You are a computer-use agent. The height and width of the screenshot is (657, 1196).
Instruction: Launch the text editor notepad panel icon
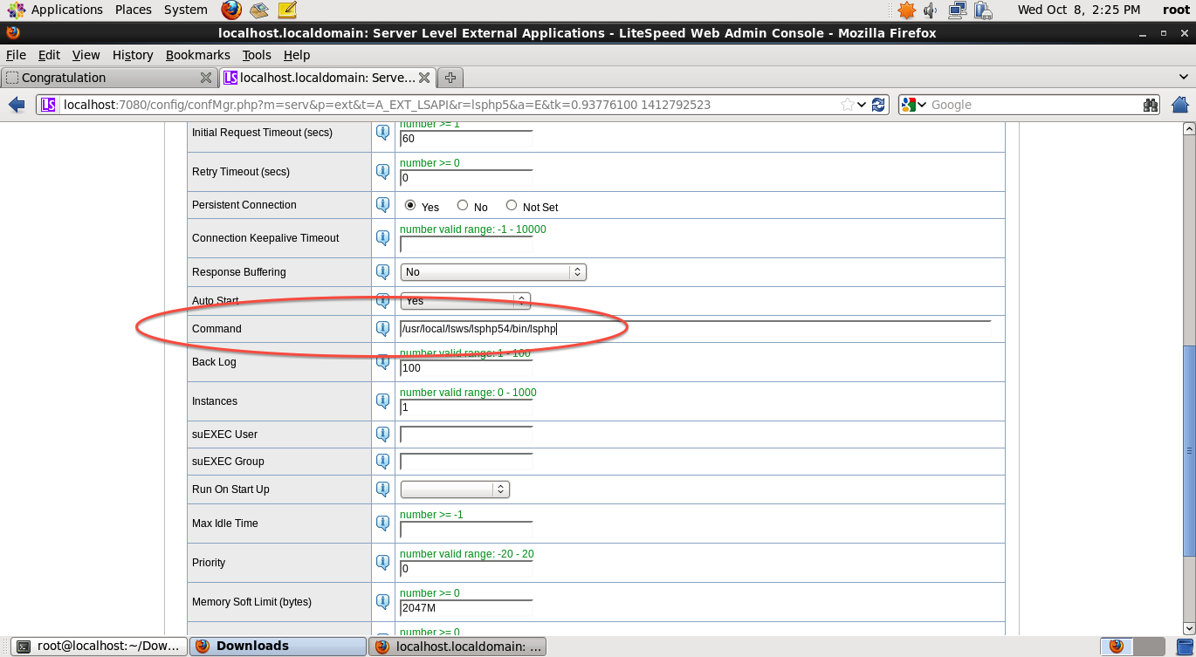(287, 10)
